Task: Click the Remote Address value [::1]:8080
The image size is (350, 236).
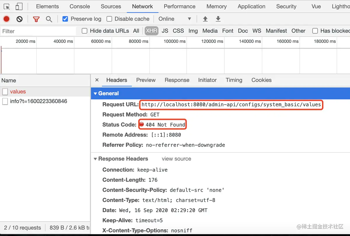Action: click(x=166, y=135)
